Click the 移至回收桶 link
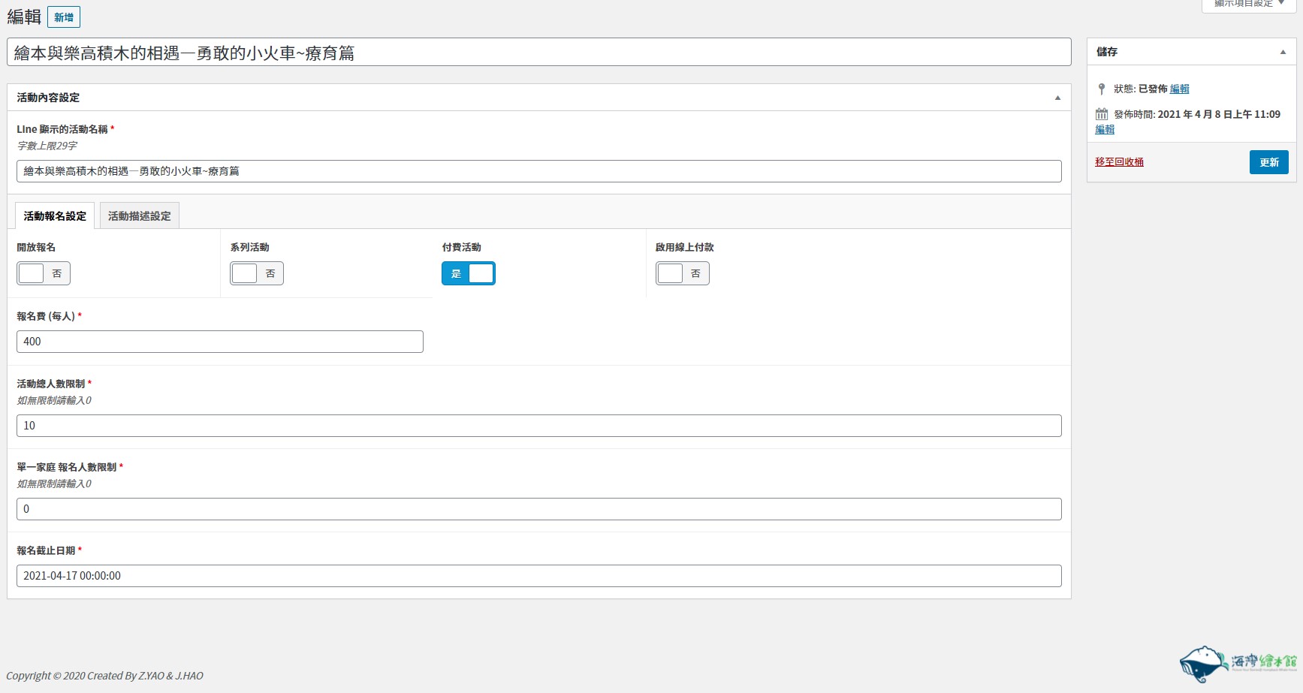Image resolution: width=1303 pixels, height=693 pixels. click(1119, 162)
